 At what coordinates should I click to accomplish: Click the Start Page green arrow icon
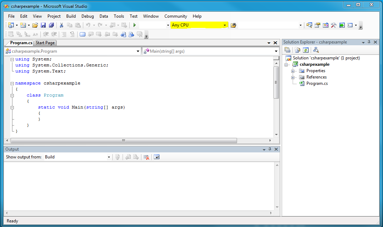(x=342, y=25)
